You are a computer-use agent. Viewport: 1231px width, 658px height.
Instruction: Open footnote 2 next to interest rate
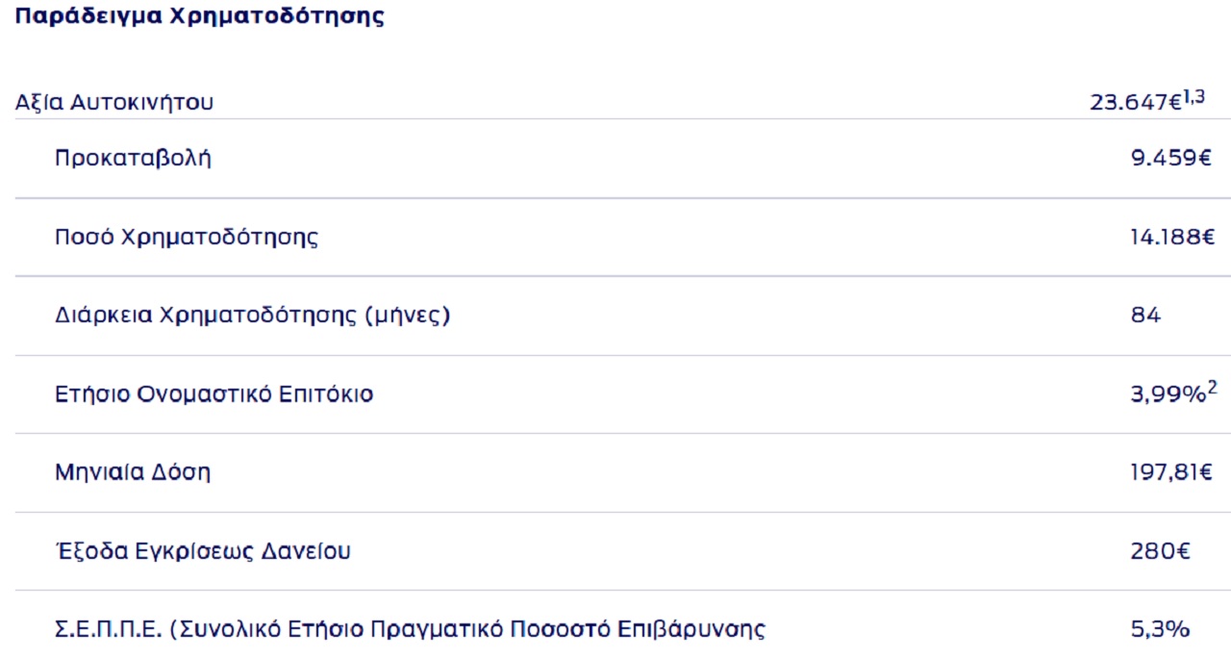point(1213,389)
